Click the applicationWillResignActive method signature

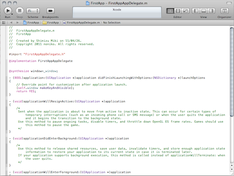(67, 101)
